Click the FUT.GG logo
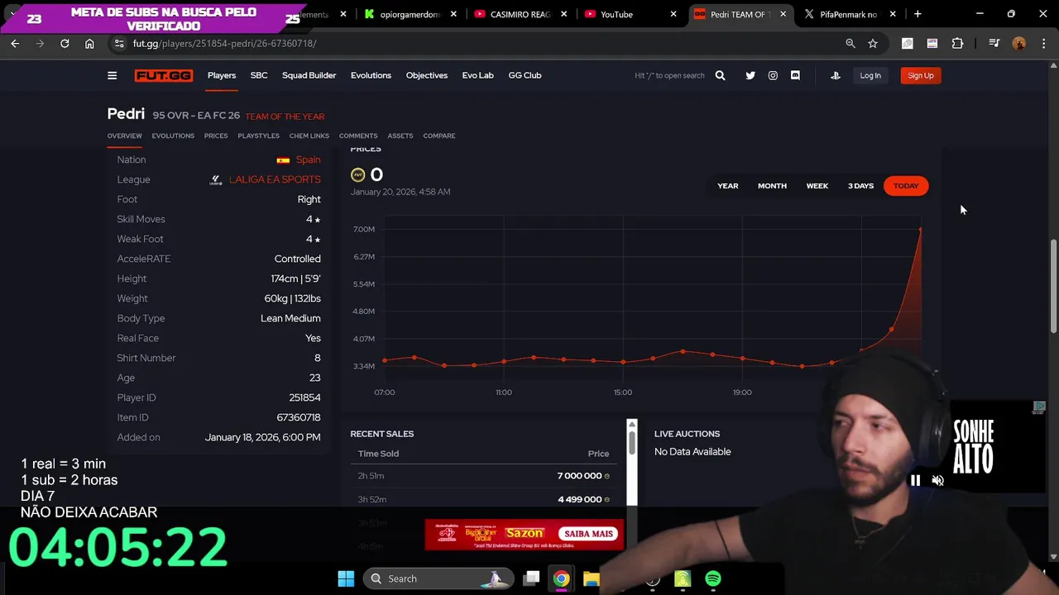1059x595 pixels. pos(164,75)
